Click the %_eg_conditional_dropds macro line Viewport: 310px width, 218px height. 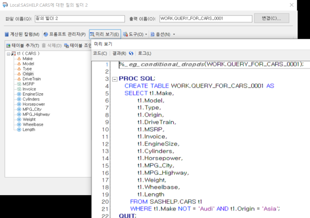click(x=211, y=64)
